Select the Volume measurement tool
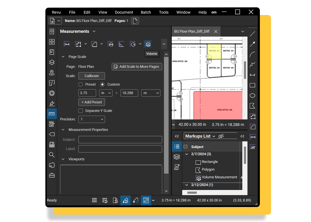The width and height of the screenshot is (311, 222). (x=148, y=44)
